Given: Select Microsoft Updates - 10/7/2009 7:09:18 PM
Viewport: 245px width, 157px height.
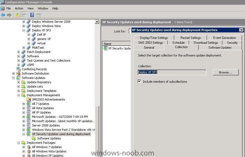Looking at the screenshot, I should (x=60, y=117).
